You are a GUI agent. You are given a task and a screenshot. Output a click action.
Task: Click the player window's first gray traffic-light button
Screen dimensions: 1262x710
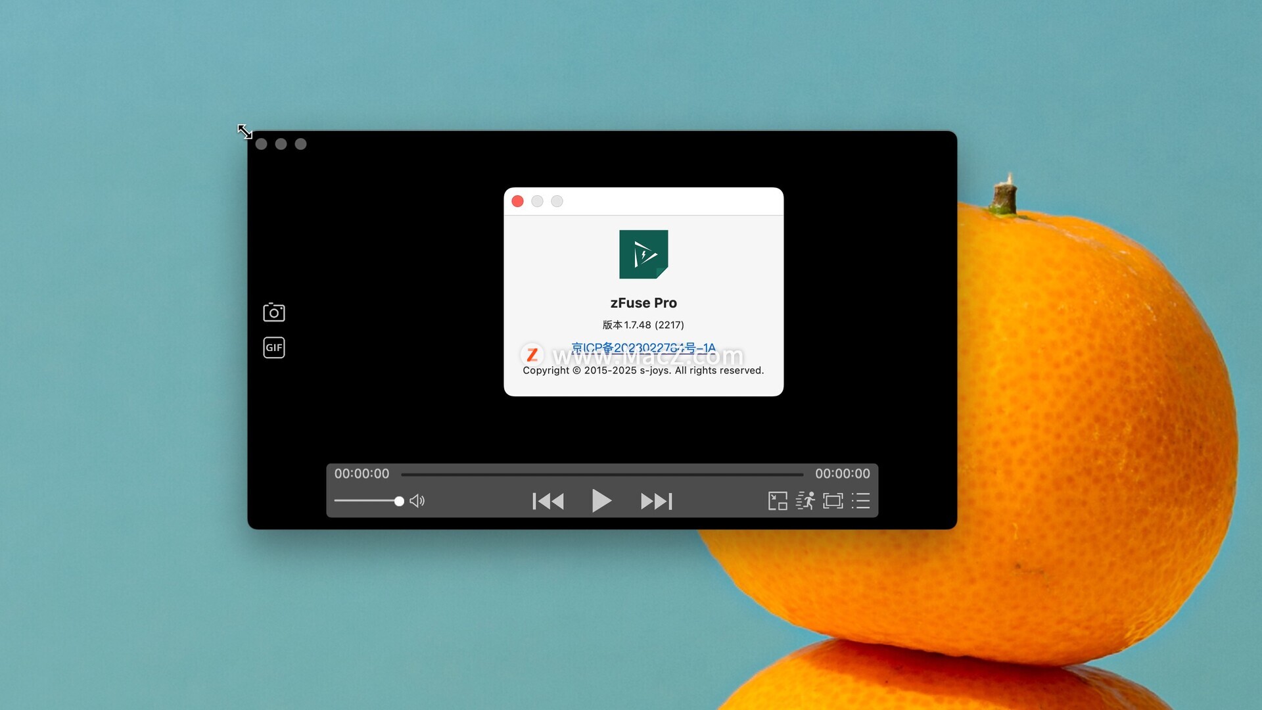[261, 144]
